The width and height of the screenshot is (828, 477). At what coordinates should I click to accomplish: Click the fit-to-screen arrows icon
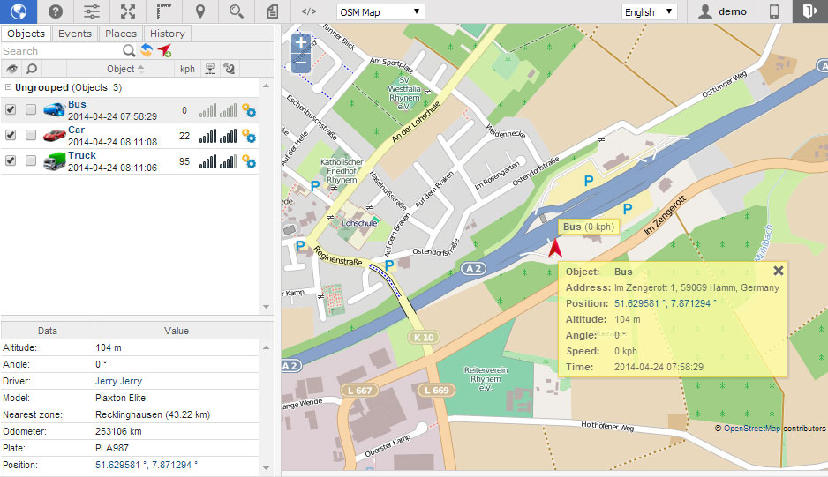(x=128, y=11)
